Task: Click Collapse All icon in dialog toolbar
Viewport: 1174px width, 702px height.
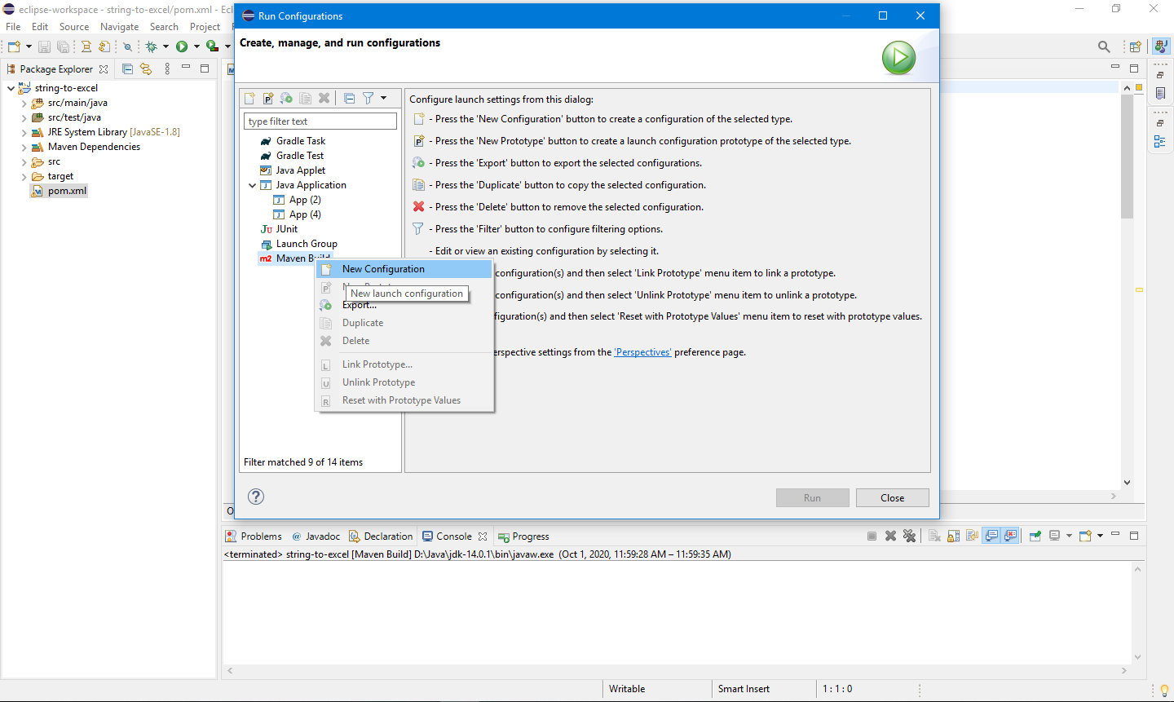Action: click(349, 98)
